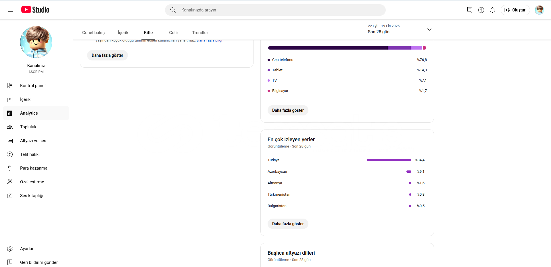Switch to the Trendler tab
This screenshot has width=551, height=267.
200,33
